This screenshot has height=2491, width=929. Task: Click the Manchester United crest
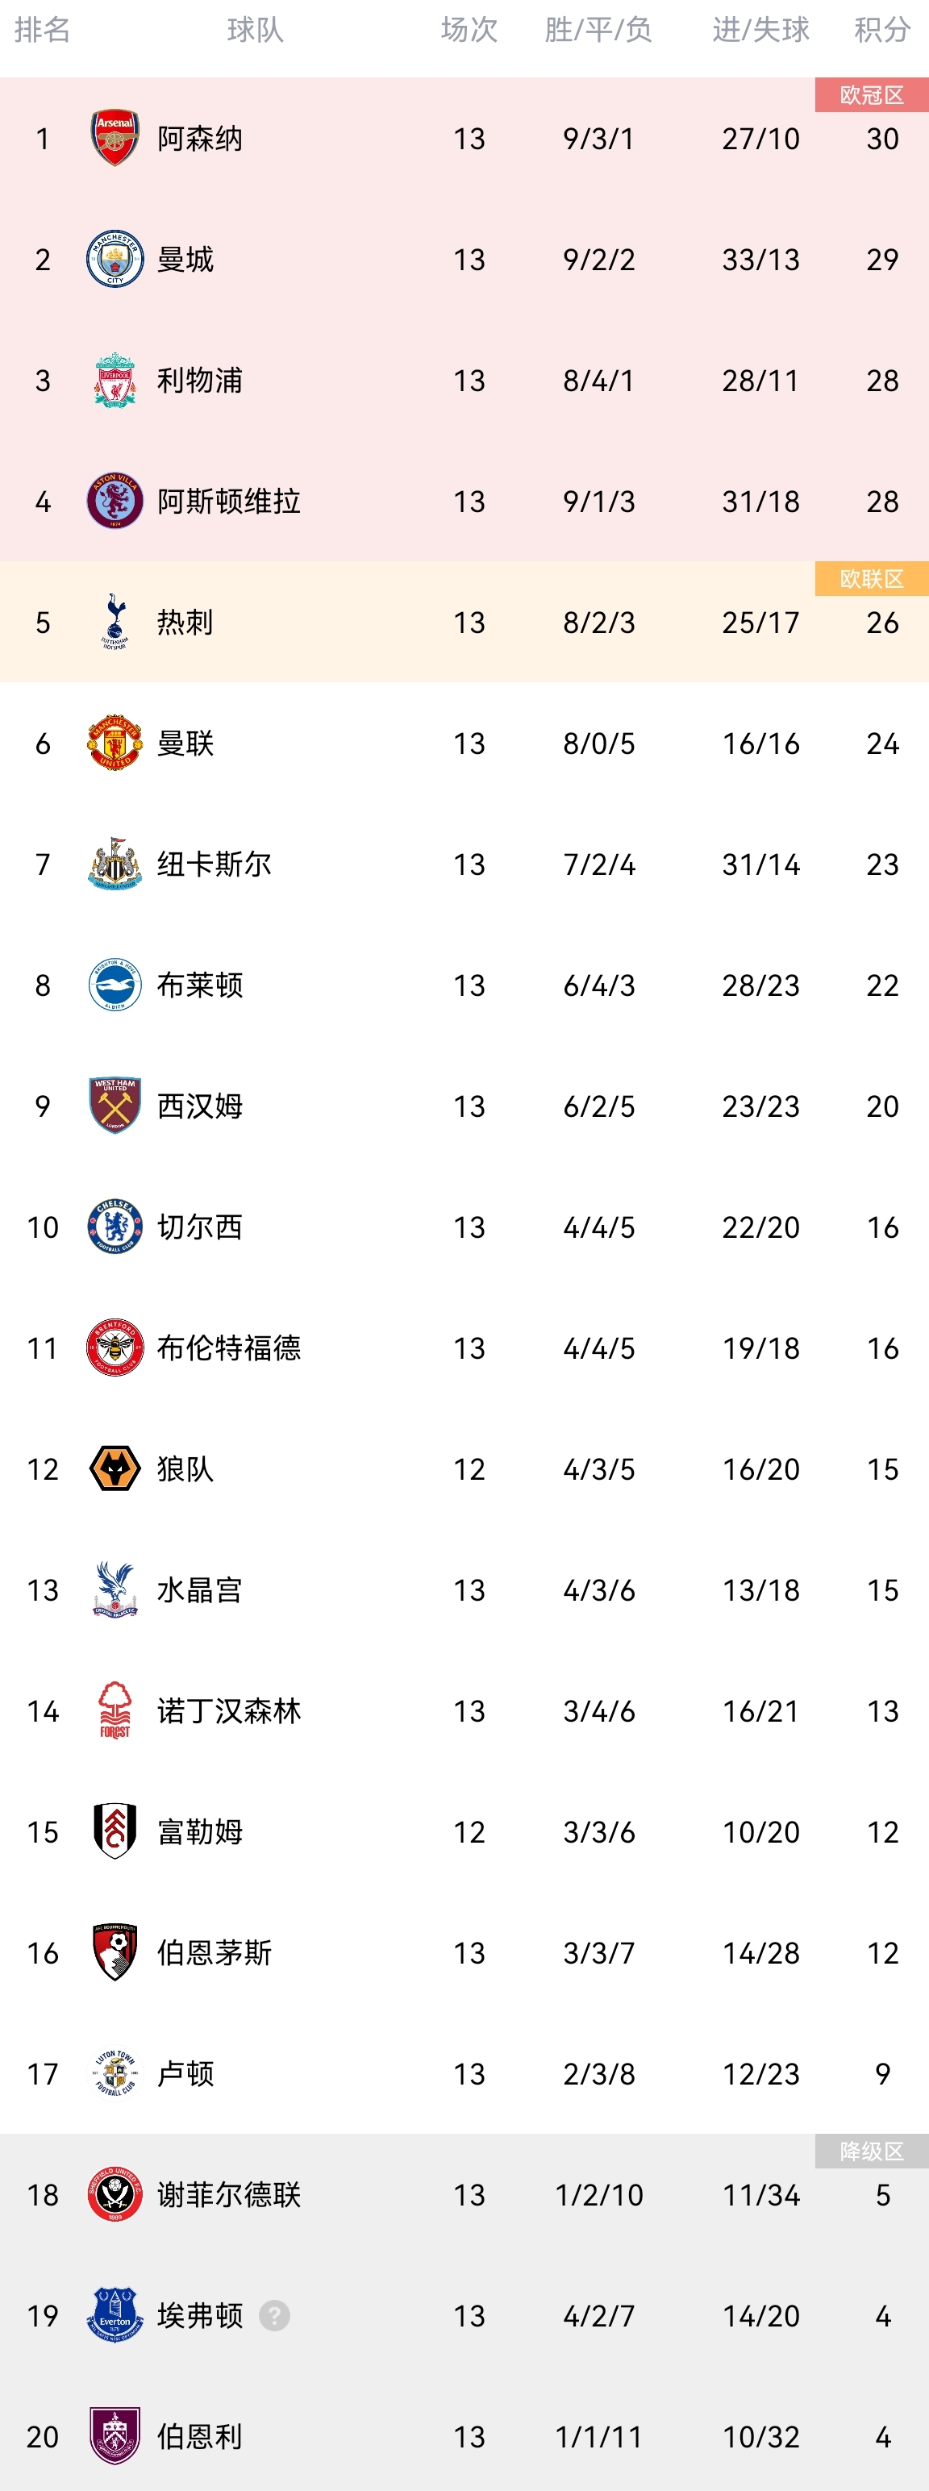click(x=115, y=743)
